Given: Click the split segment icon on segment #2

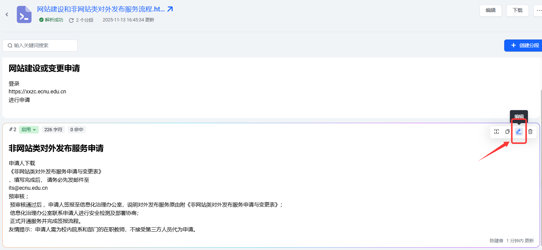Looking at the screenshot, I should [496, 132].
